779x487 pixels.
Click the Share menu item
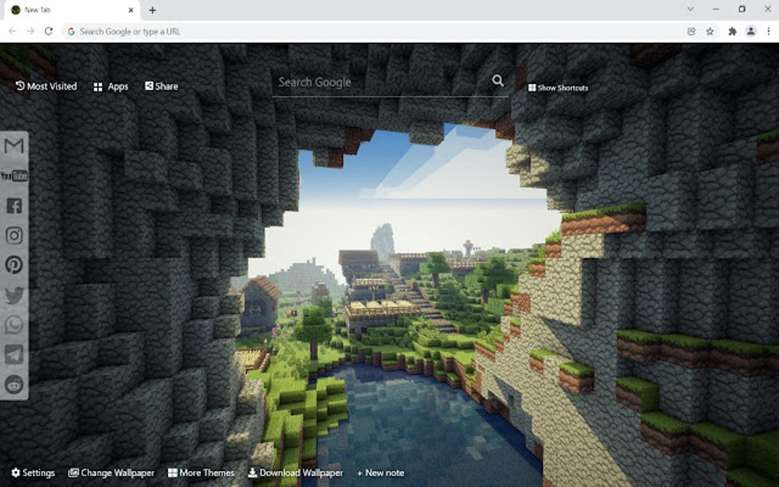(161, 86)
